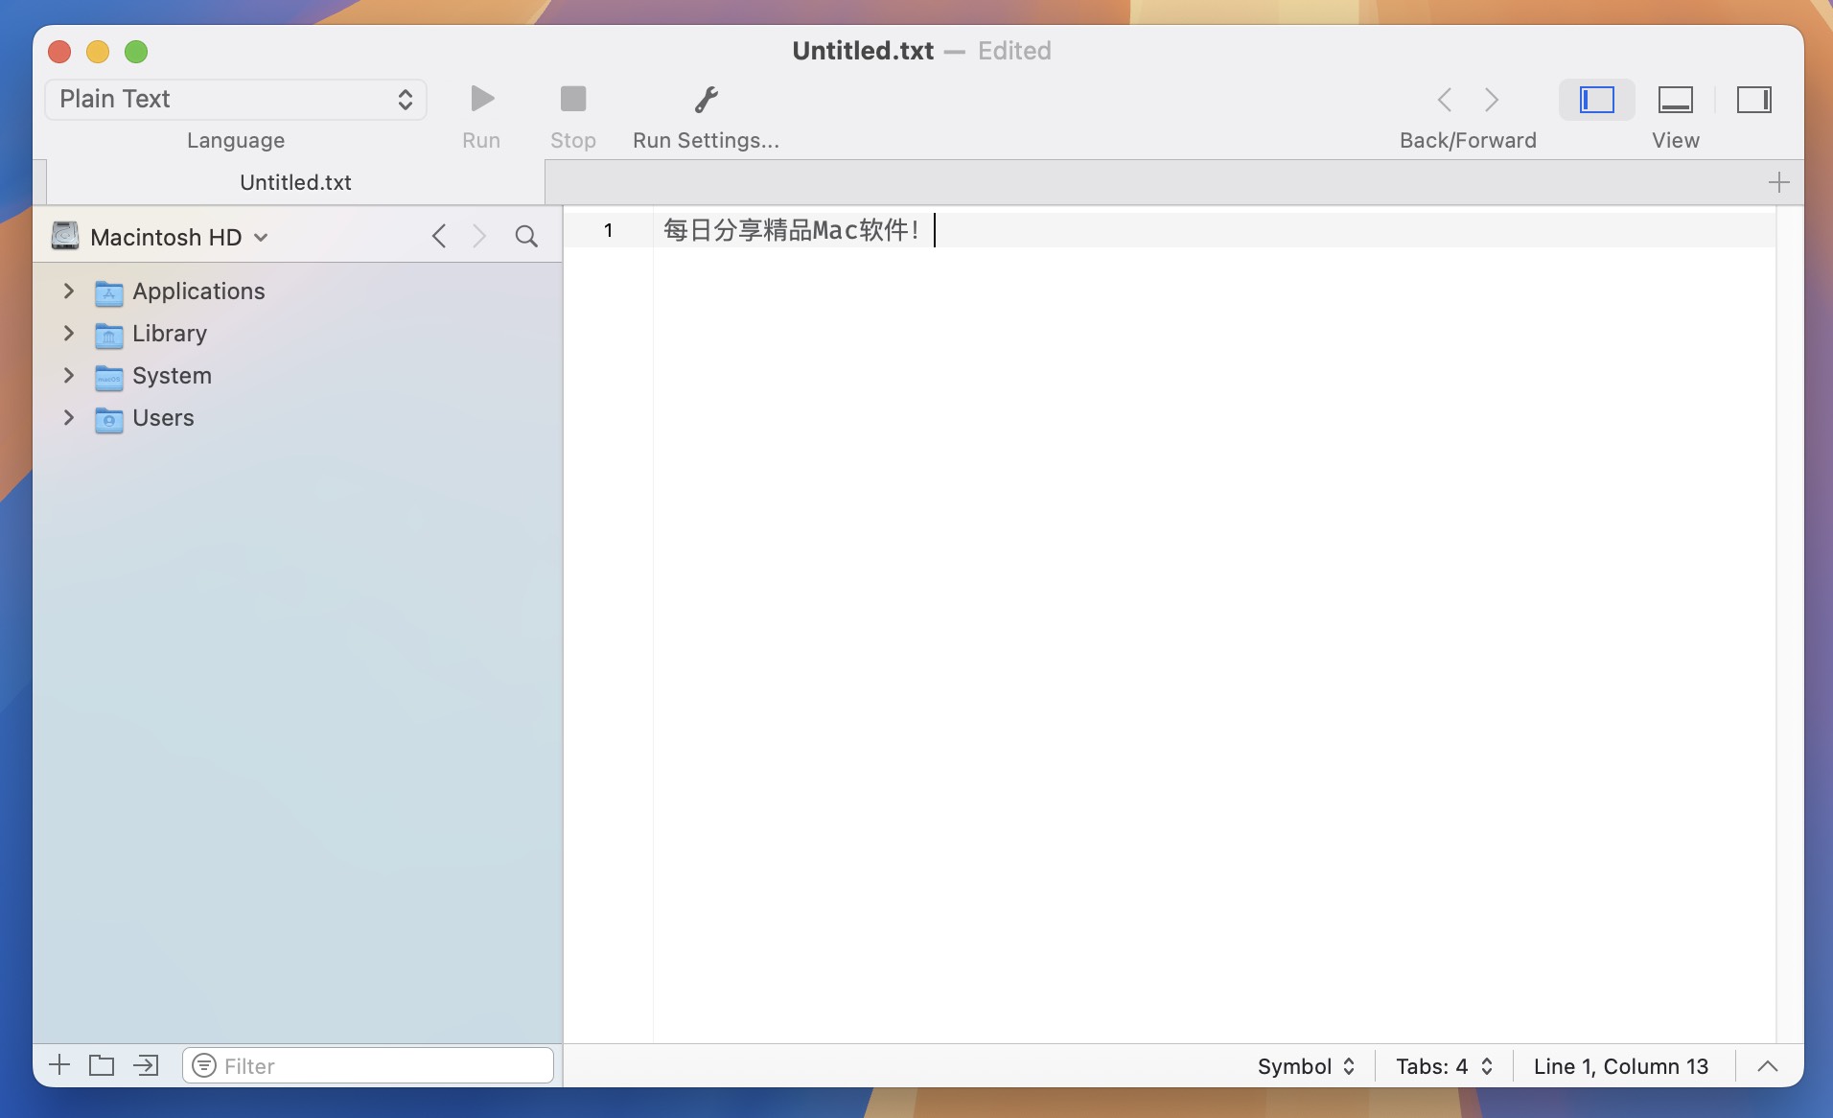
Task: Add a new tab with plus button
Action: (x=1779, y=182)
